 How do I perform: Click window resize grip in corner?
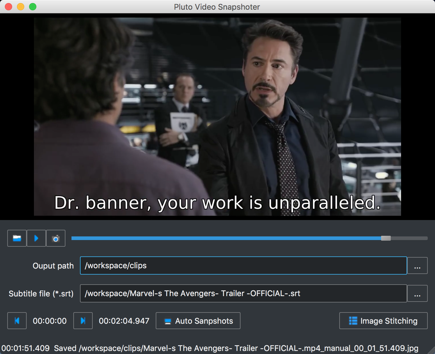click(x=431, y=350)
